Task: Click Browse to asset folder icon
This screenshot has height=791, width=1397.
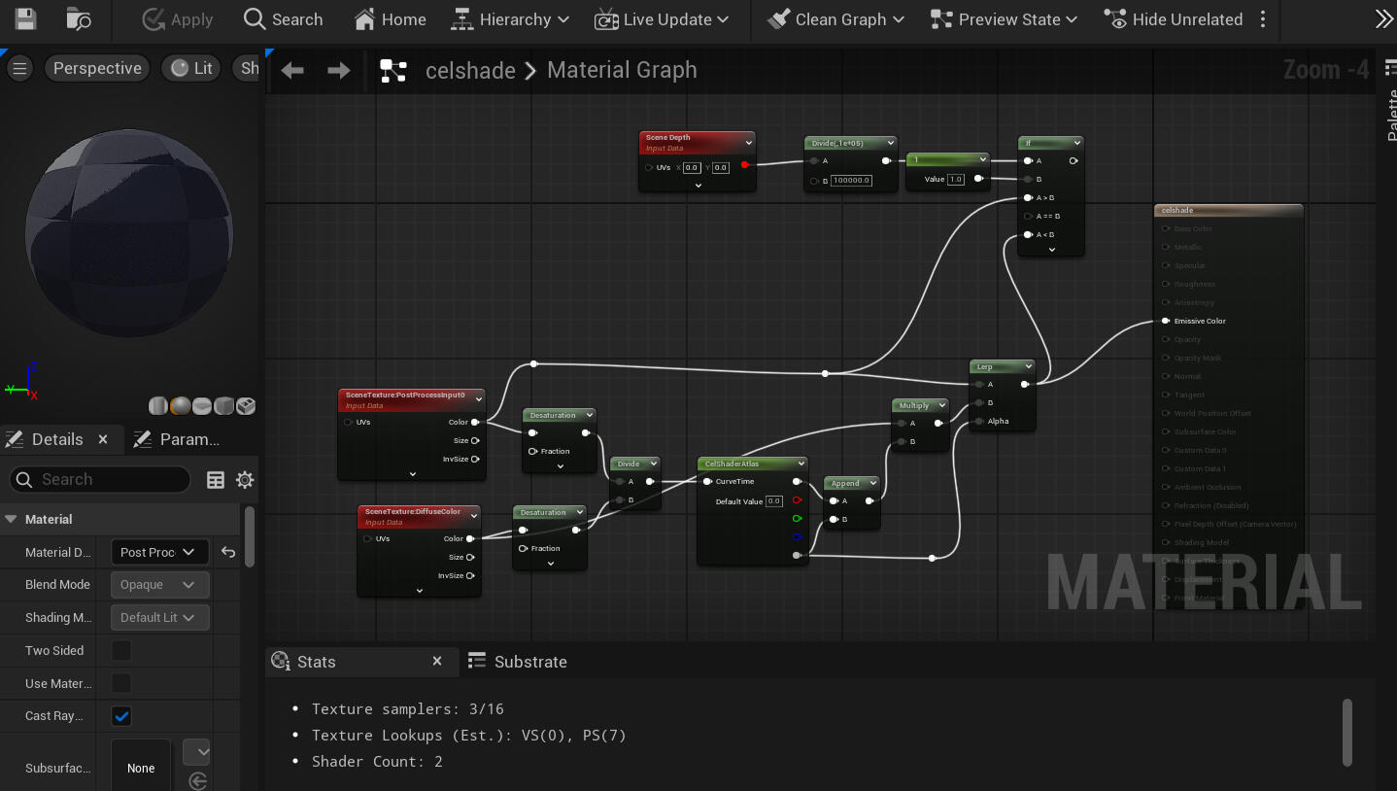Action: coord(79,19)
